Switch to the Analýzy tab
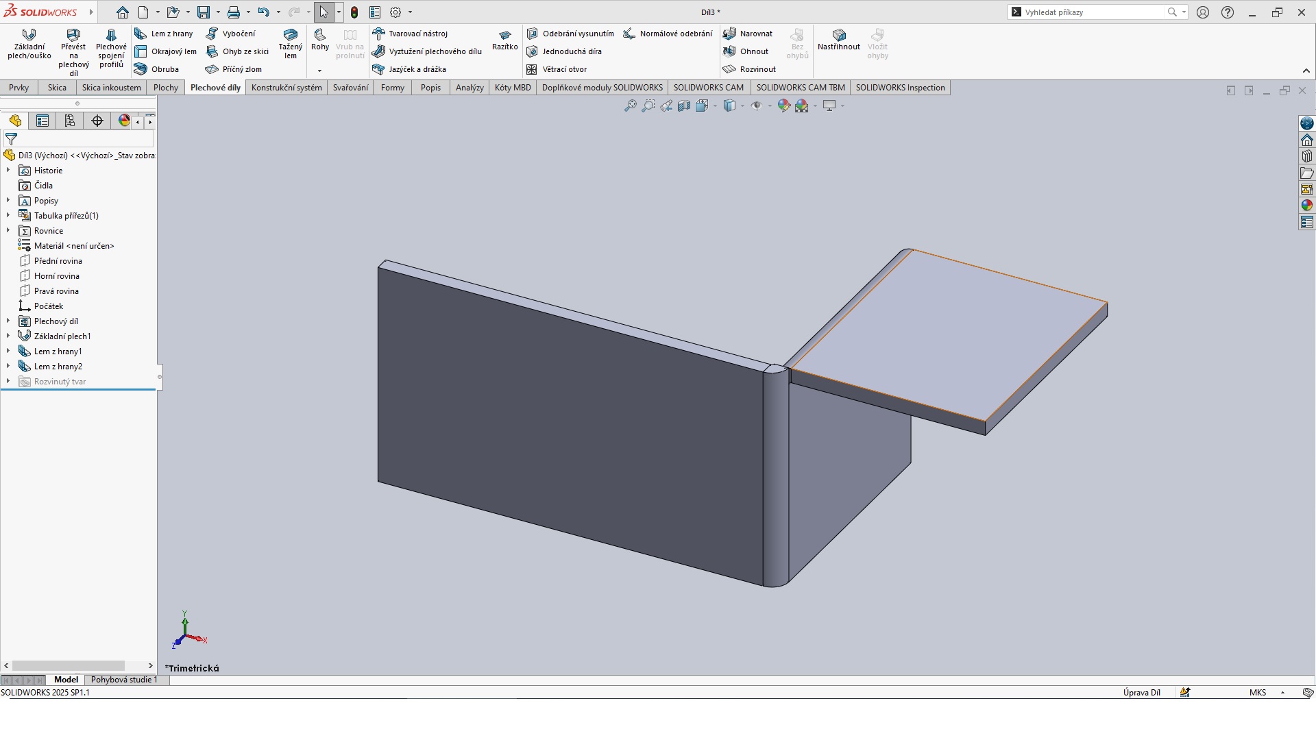This screenshot has height=740, width=1316. tap(470, 88)
